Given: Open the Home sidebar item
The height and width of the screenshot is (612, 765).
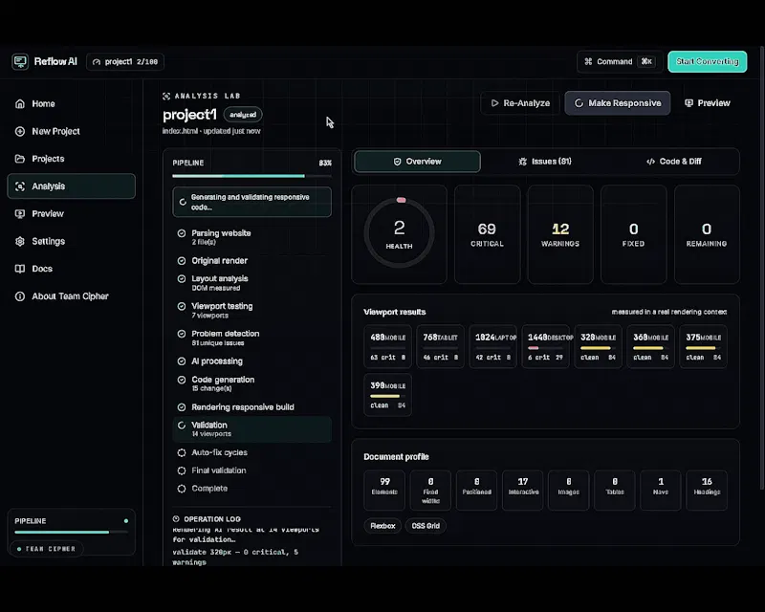Looking at the screenshot, I should tap(71, 104).
